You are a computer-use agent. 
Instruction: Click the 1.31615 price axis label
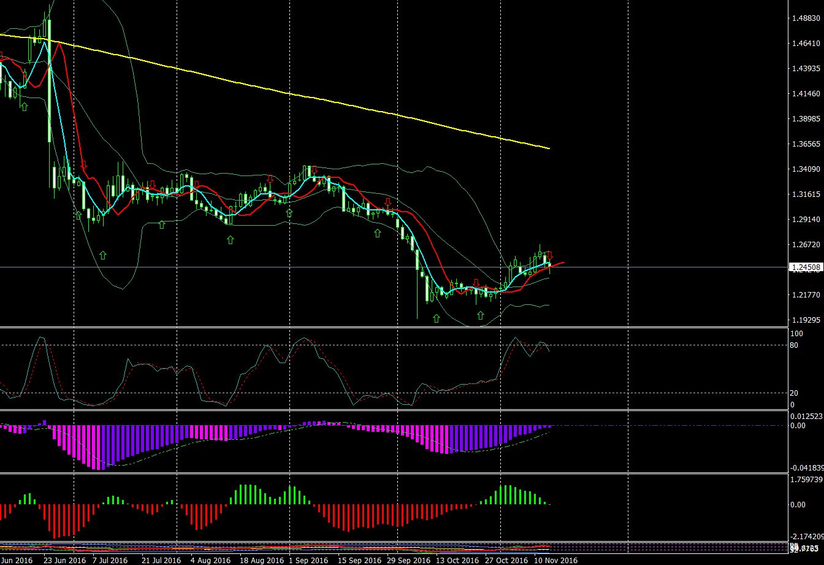coord(806,194)
